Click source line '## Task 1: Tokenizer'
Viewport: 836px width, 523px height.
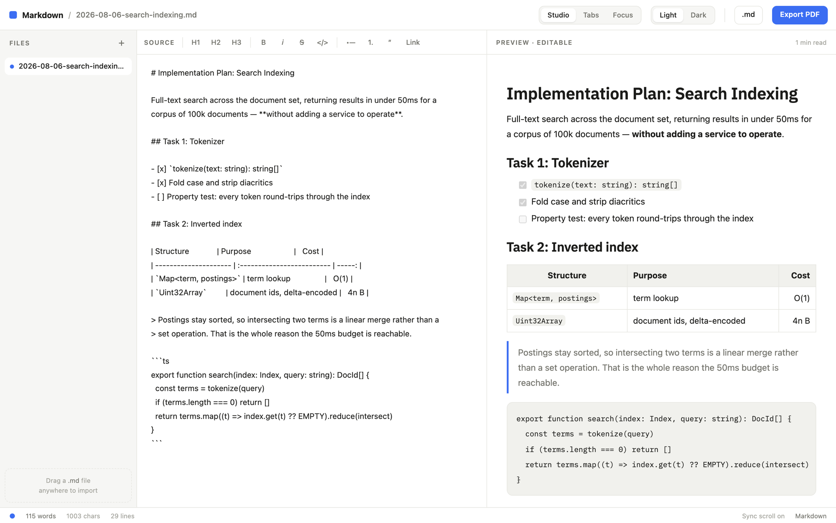pyautogui.click(x=188, y=142)
